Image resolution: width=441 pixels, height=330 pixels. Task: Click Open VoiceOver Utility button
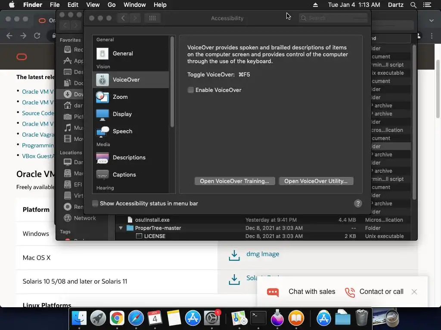coord(316,181)
